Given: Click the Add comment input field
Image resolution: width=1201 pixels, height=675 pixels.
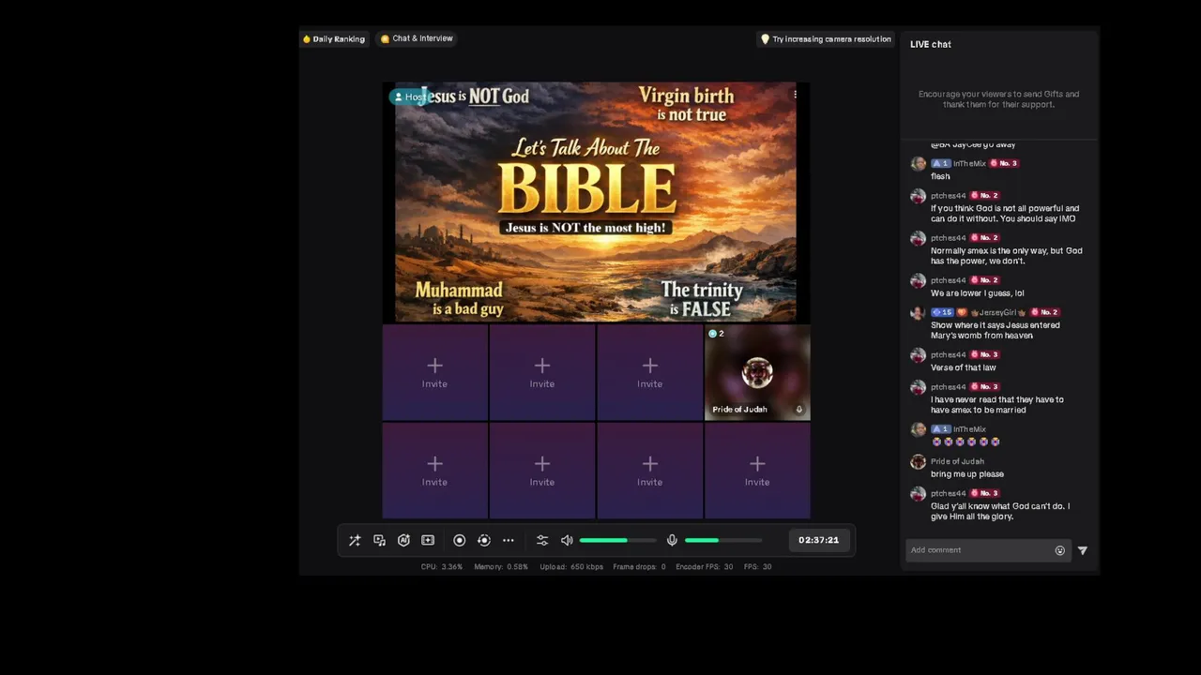Looking at the screenshot, I should click(x=978, y=550).
